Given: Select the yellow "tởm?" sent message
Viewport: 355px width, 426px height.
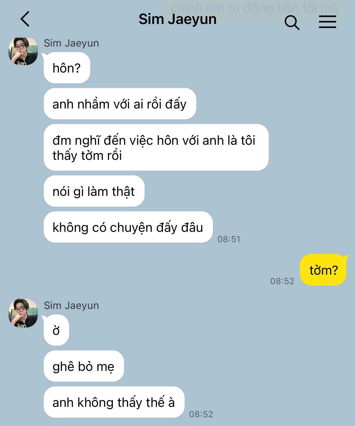Looking at the screenshot, I should [323, 270].
